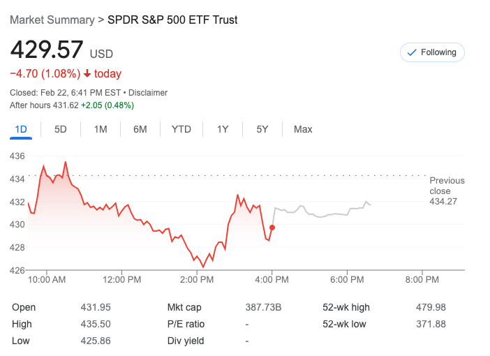Click the red closing dot on chart

pyautogui.click(x=272, y=228)
